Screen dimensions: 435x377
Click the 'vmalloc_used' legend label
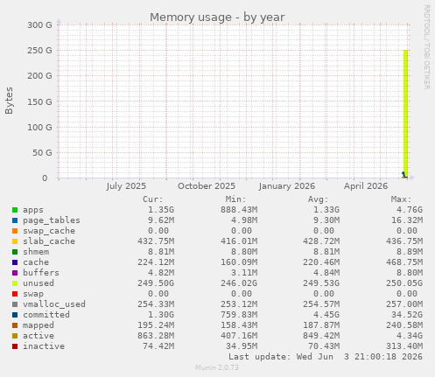click(x=54, y=304)
